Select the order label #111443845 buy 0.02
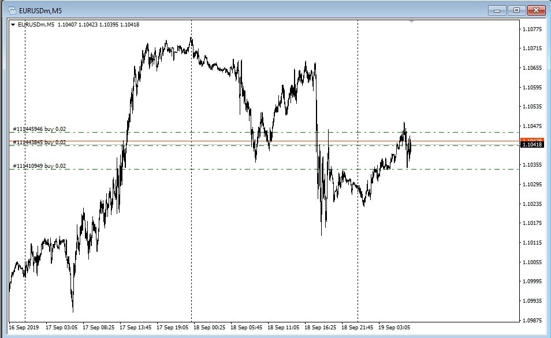 pyautogui.click(x=39, y=141)
